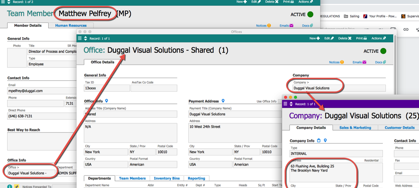The width and height of the screenshot is (419, 188).
Task: Click Print in Offices window toolbar
Action: click(x=361, y=38)
